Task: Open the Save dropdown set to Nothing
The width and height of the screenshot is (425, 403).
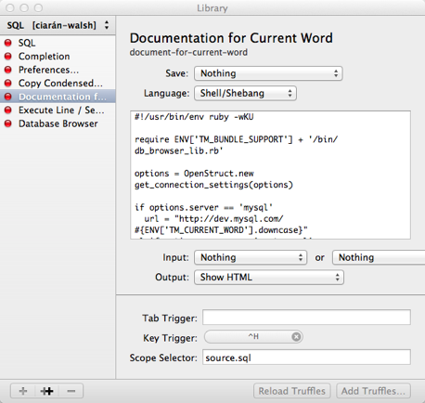Action: [x=268, y=73]
